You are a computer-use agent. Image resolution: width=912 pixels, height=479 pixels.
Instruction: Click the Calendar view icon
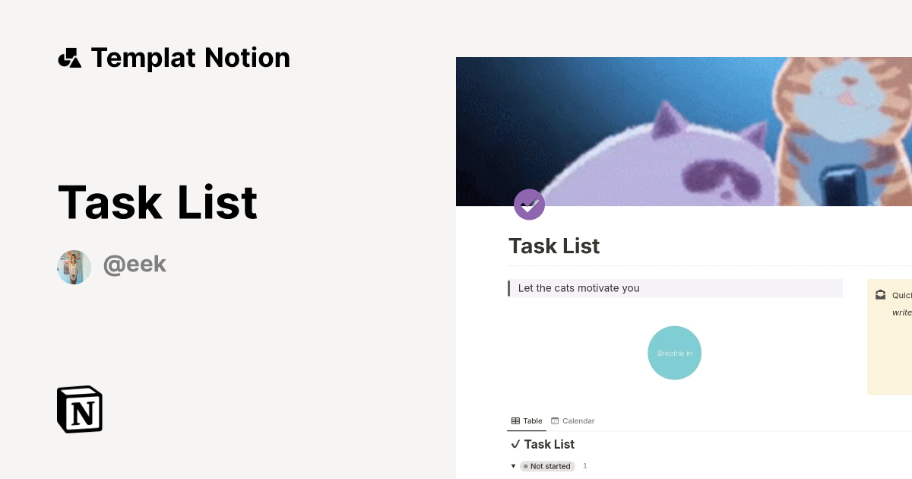click(x=557, y=420)
